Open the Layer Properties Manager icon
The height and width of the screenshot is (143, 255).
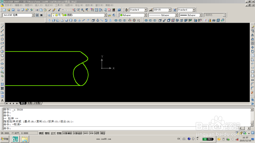[49, 15]
